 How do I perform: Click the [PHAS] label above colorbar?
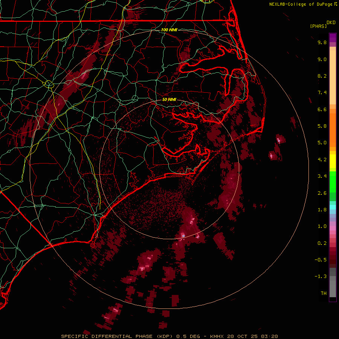tap(318, 26)
